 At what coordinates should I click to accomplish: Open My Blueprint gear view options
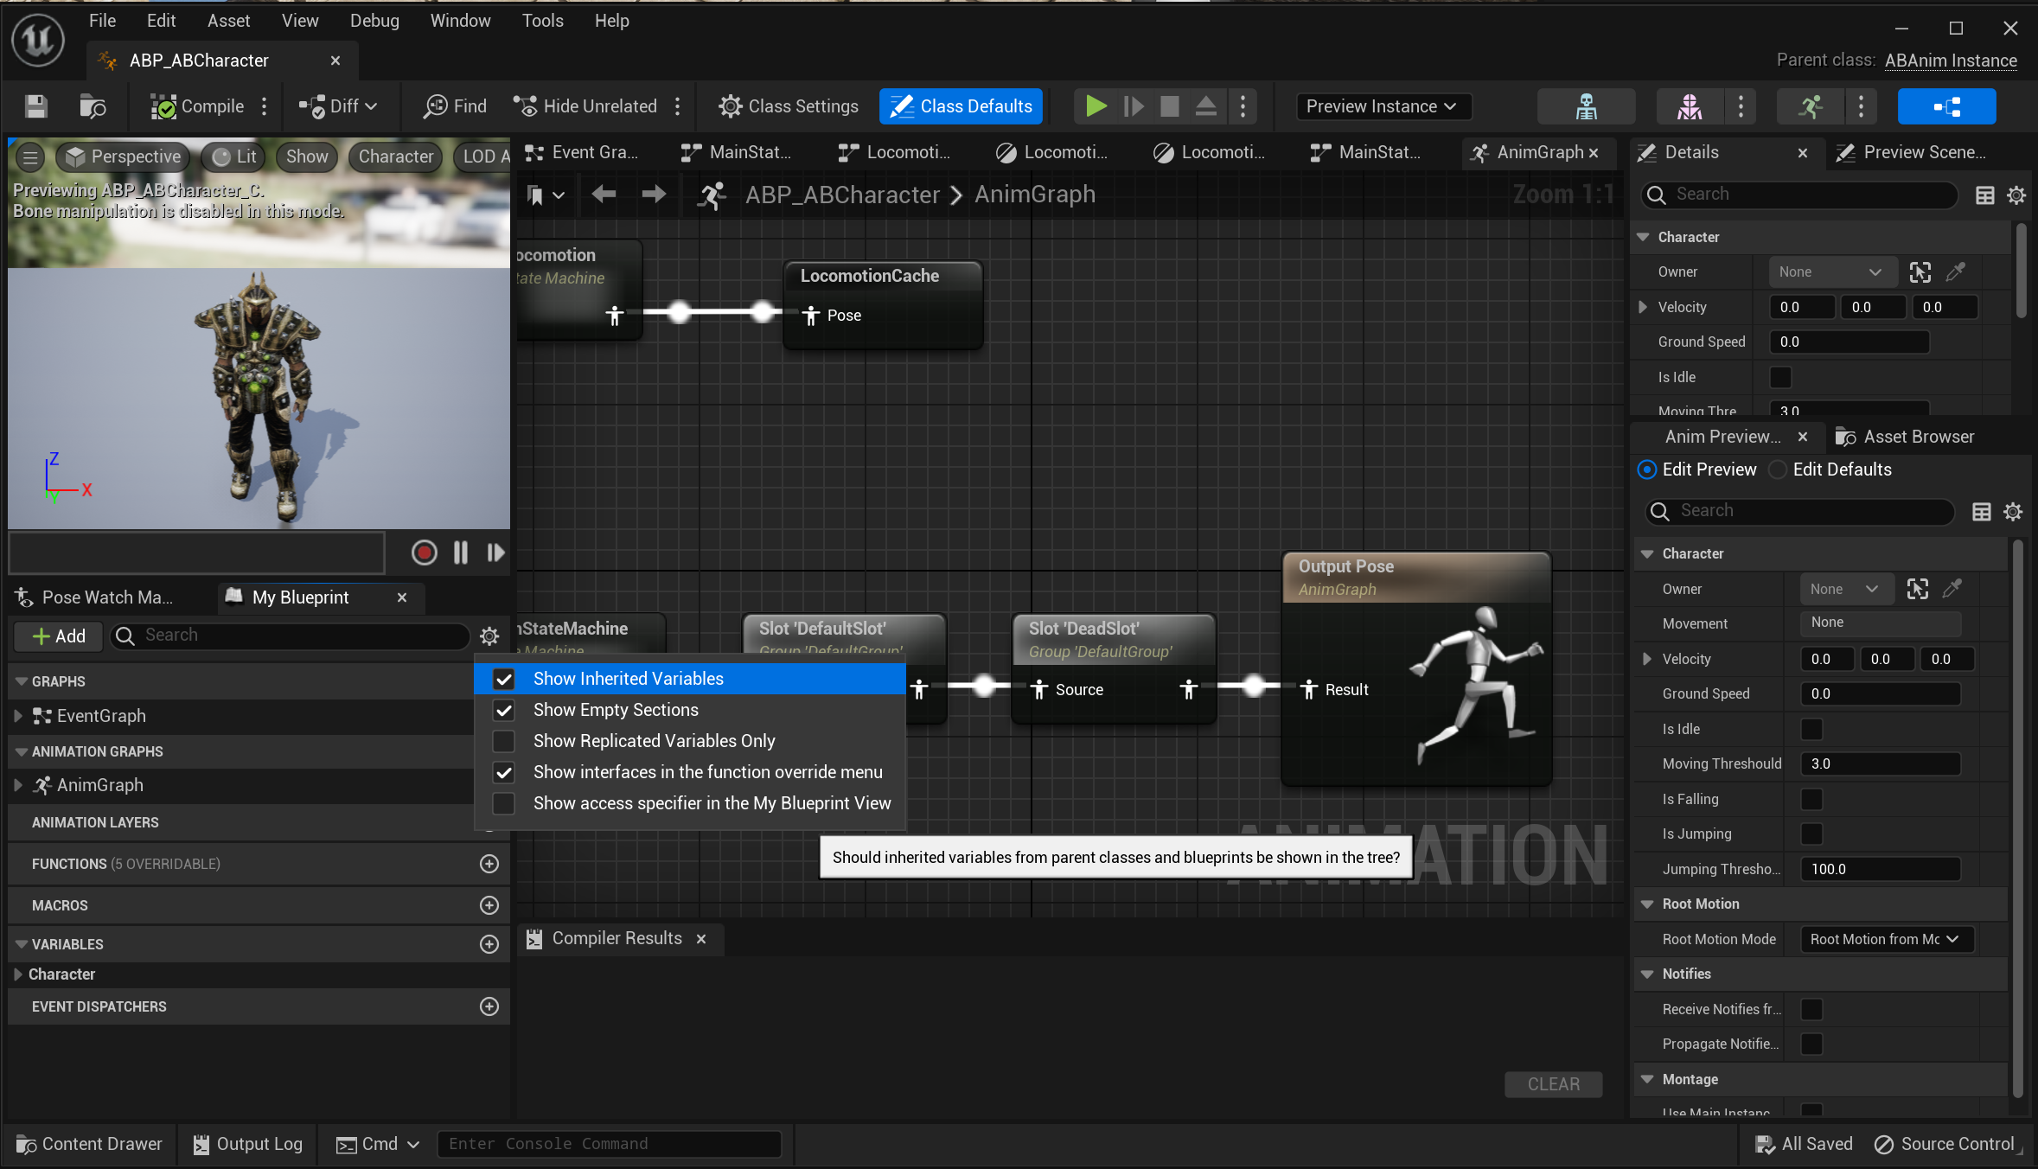pyautogui.click(x=489, y=636)
